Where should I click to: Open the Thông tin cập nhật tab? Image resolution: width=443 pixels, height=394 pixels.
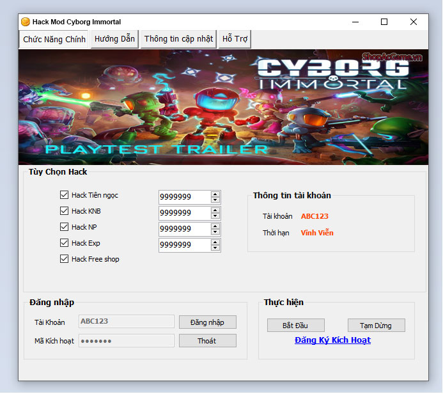(x=178, y=39)
